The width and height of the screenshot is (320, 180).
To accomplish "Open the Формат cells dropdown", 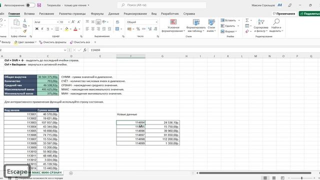I will coord(229,31).
